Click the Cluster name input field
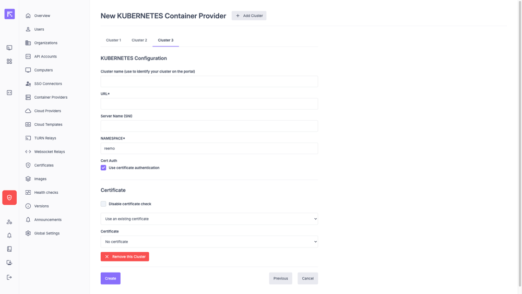This screenshot has width=522, height=294. (x=209, y=81)
